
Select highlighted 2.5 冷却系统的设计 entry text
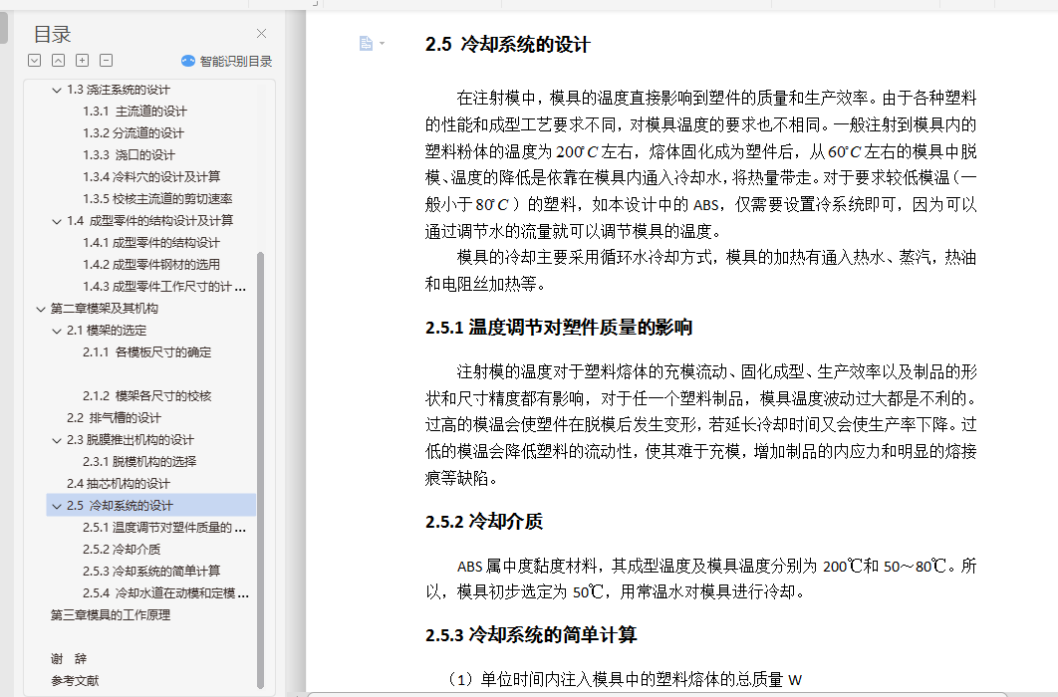click(121, 506)
